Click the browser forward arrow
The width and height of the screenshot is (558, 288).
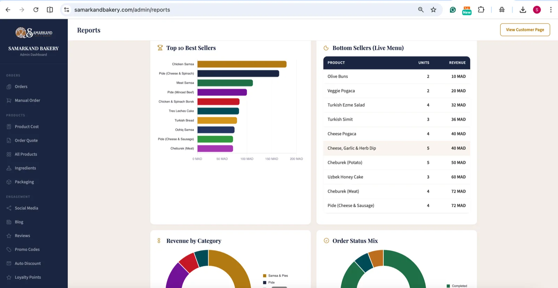pyautogui.click(x=22, y=10)
